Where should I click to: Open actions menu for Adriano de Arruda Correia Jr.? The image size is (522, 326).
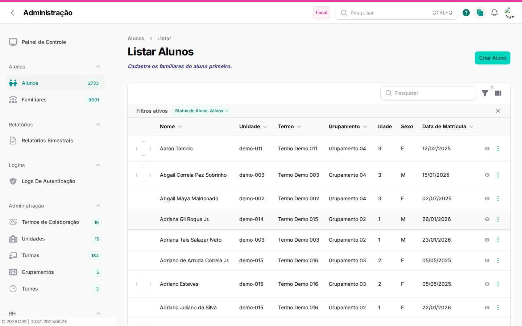[498, 260]
